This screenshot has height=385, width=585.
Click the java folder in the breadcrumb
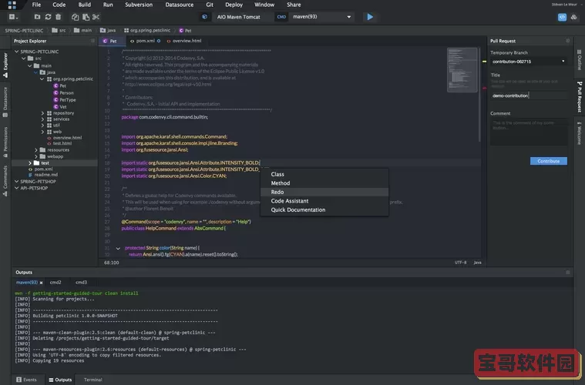tap(108, 31)
